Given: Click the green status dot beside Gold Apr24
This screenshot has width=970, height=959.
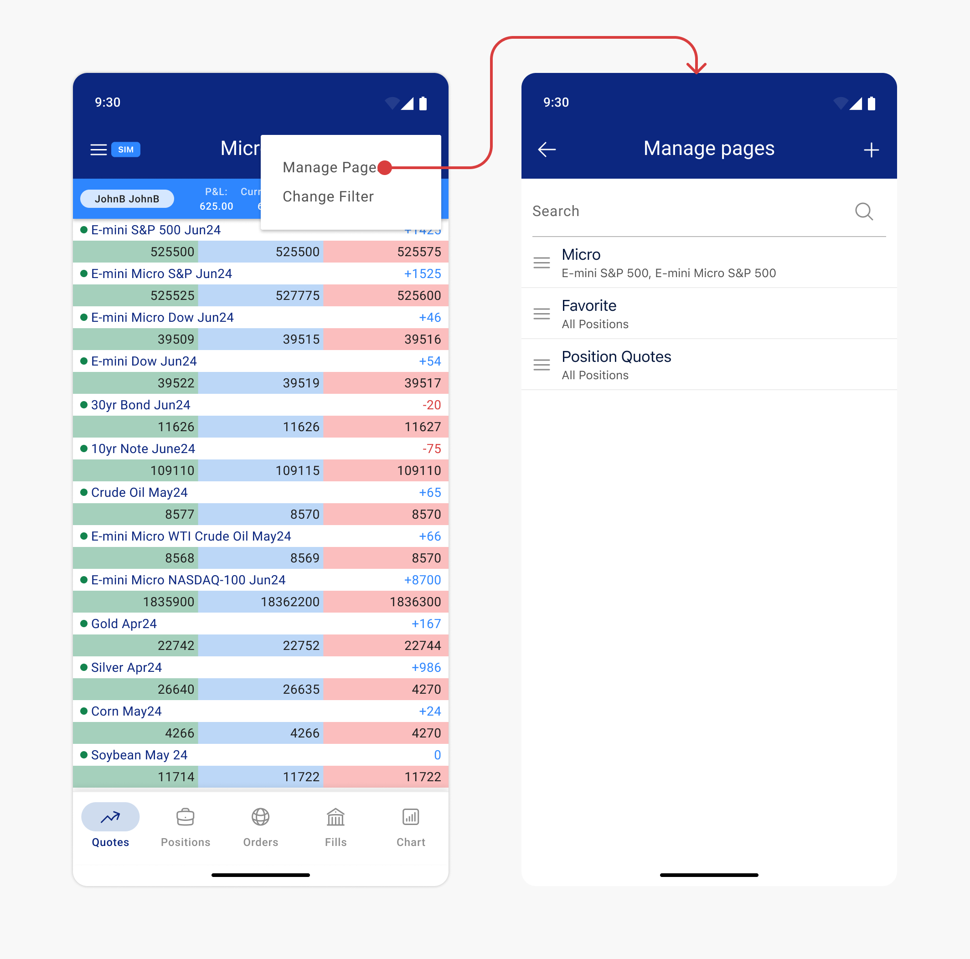Looking at the screenshot, I should click(x=84, y=624).
